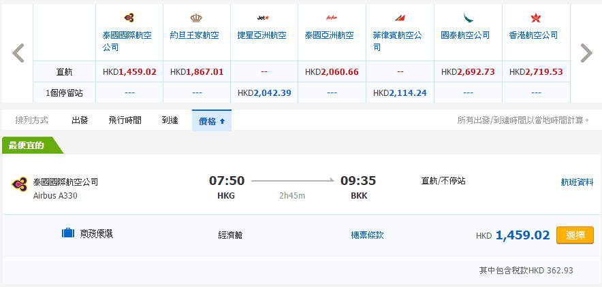Click the 泰國國際航空公司 name in flight result

[x=65, y=182]
